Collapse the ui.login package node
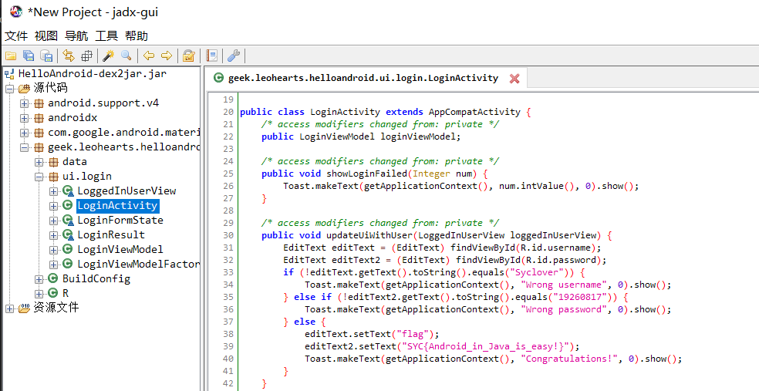The image size is (759, 391). (x=39, y=177)
